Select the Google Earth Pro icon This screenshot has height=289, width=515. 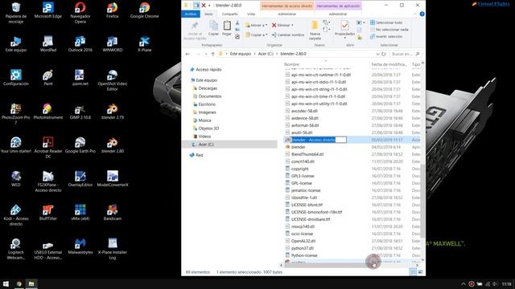80,145
